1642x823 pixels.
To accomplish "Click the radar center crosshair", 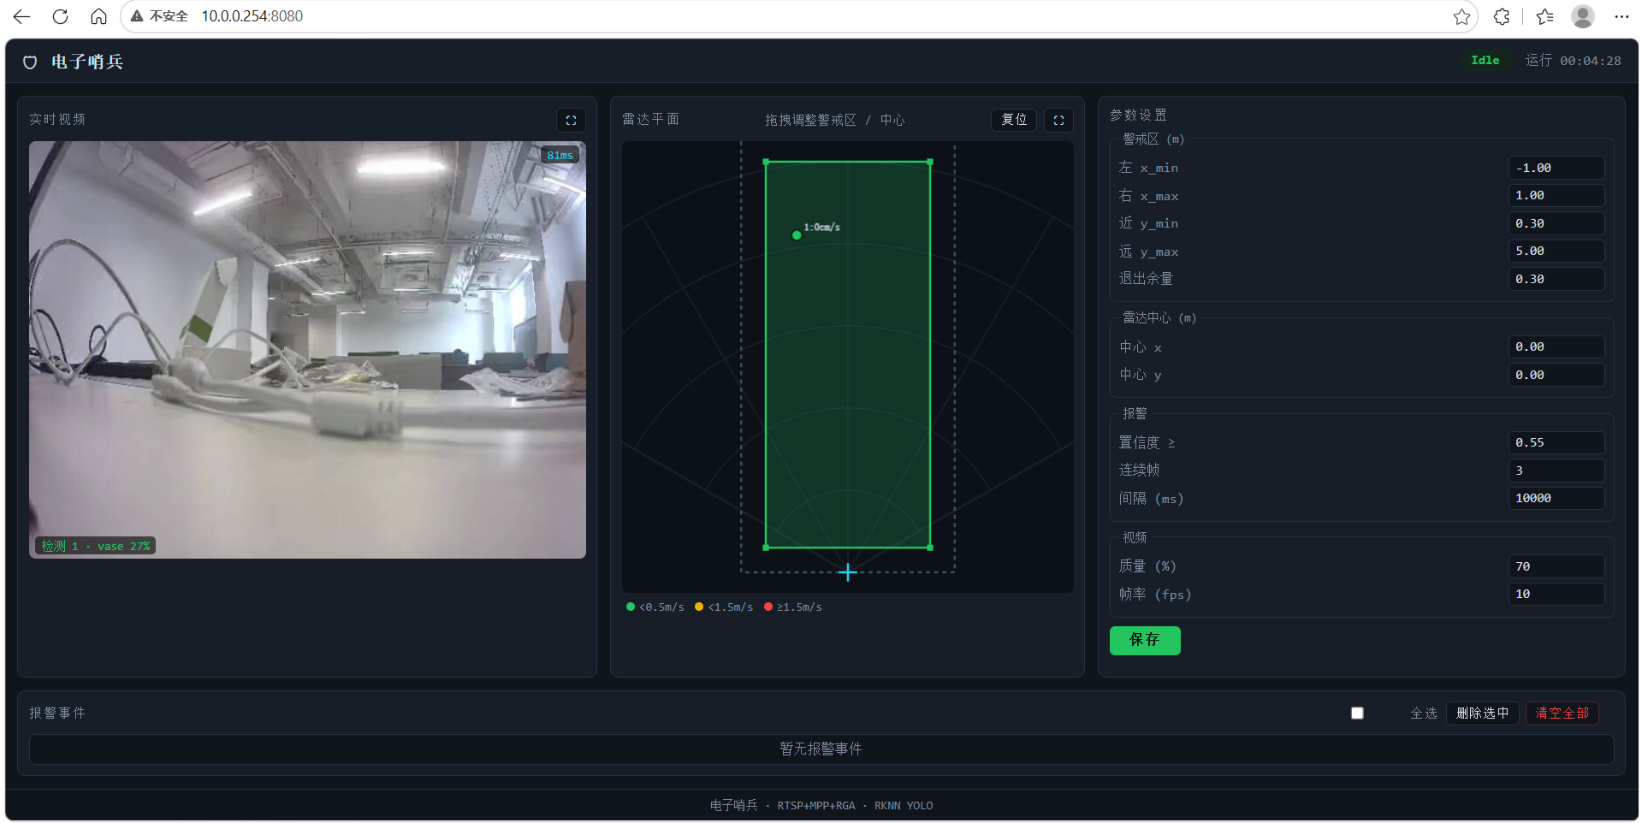I will pyautogui.click(x=848, y=572).
